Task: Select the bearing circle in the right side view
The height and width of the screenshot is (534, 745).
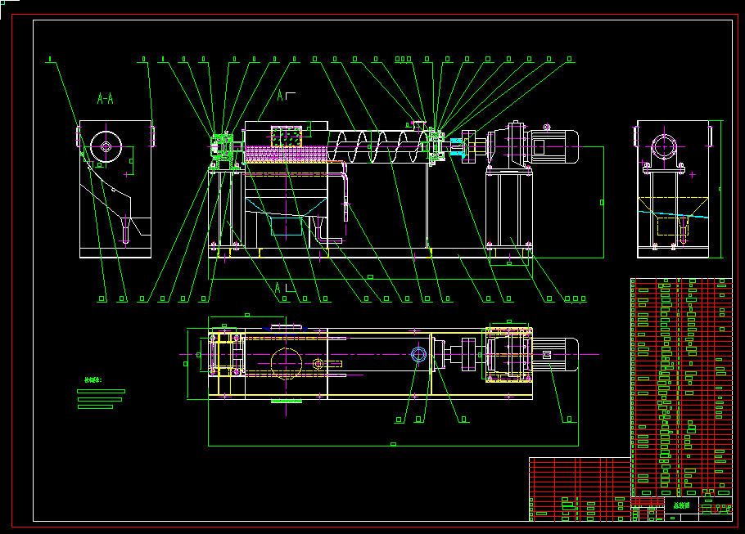Action: (664, 146)
